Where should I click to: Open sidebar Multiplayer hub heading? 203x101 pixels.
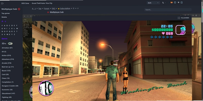click(9, 9)
